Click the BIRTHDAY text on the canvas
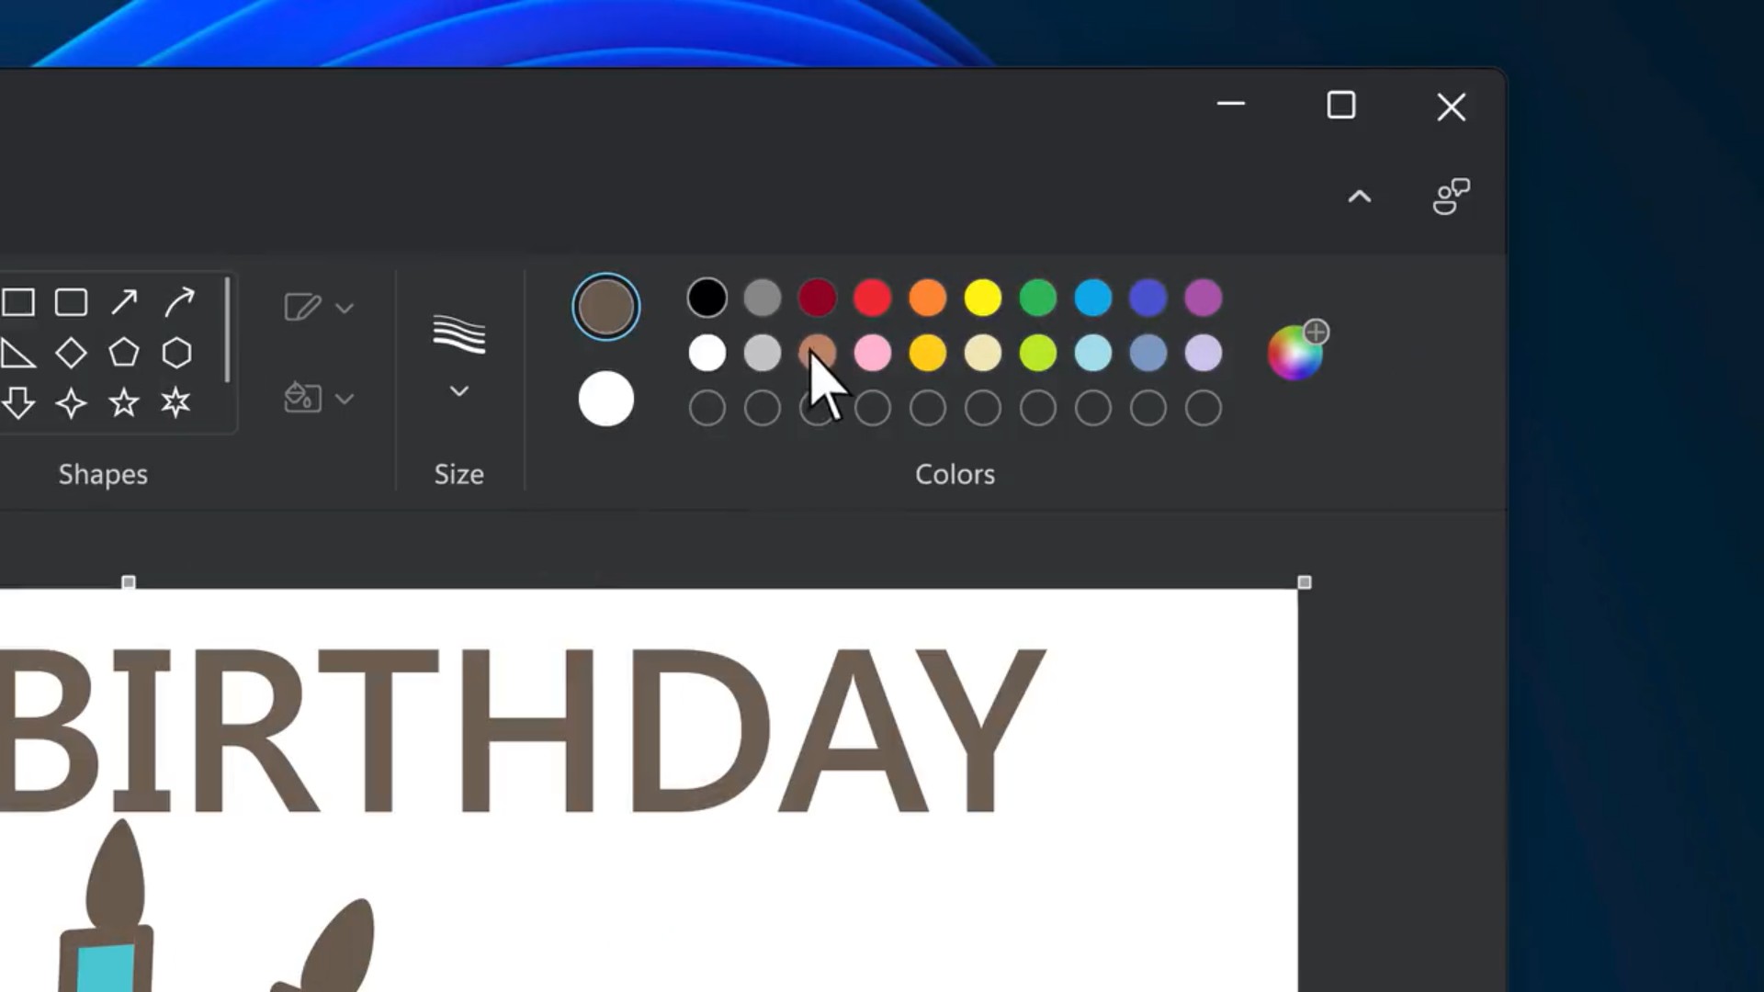1764x992 pixels. tap(522, 731)
